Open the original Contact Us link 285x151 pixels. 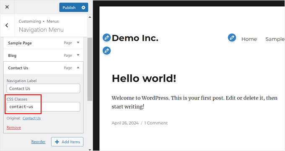point(31,118)
